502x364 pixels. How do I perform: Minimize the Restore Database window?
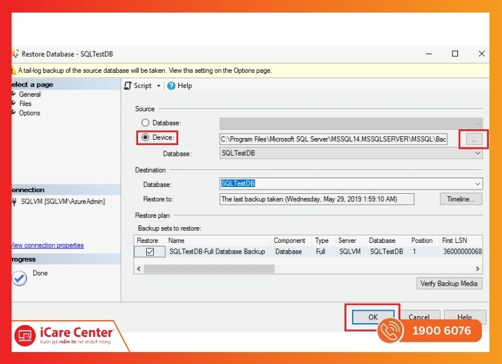click(429, 54)
